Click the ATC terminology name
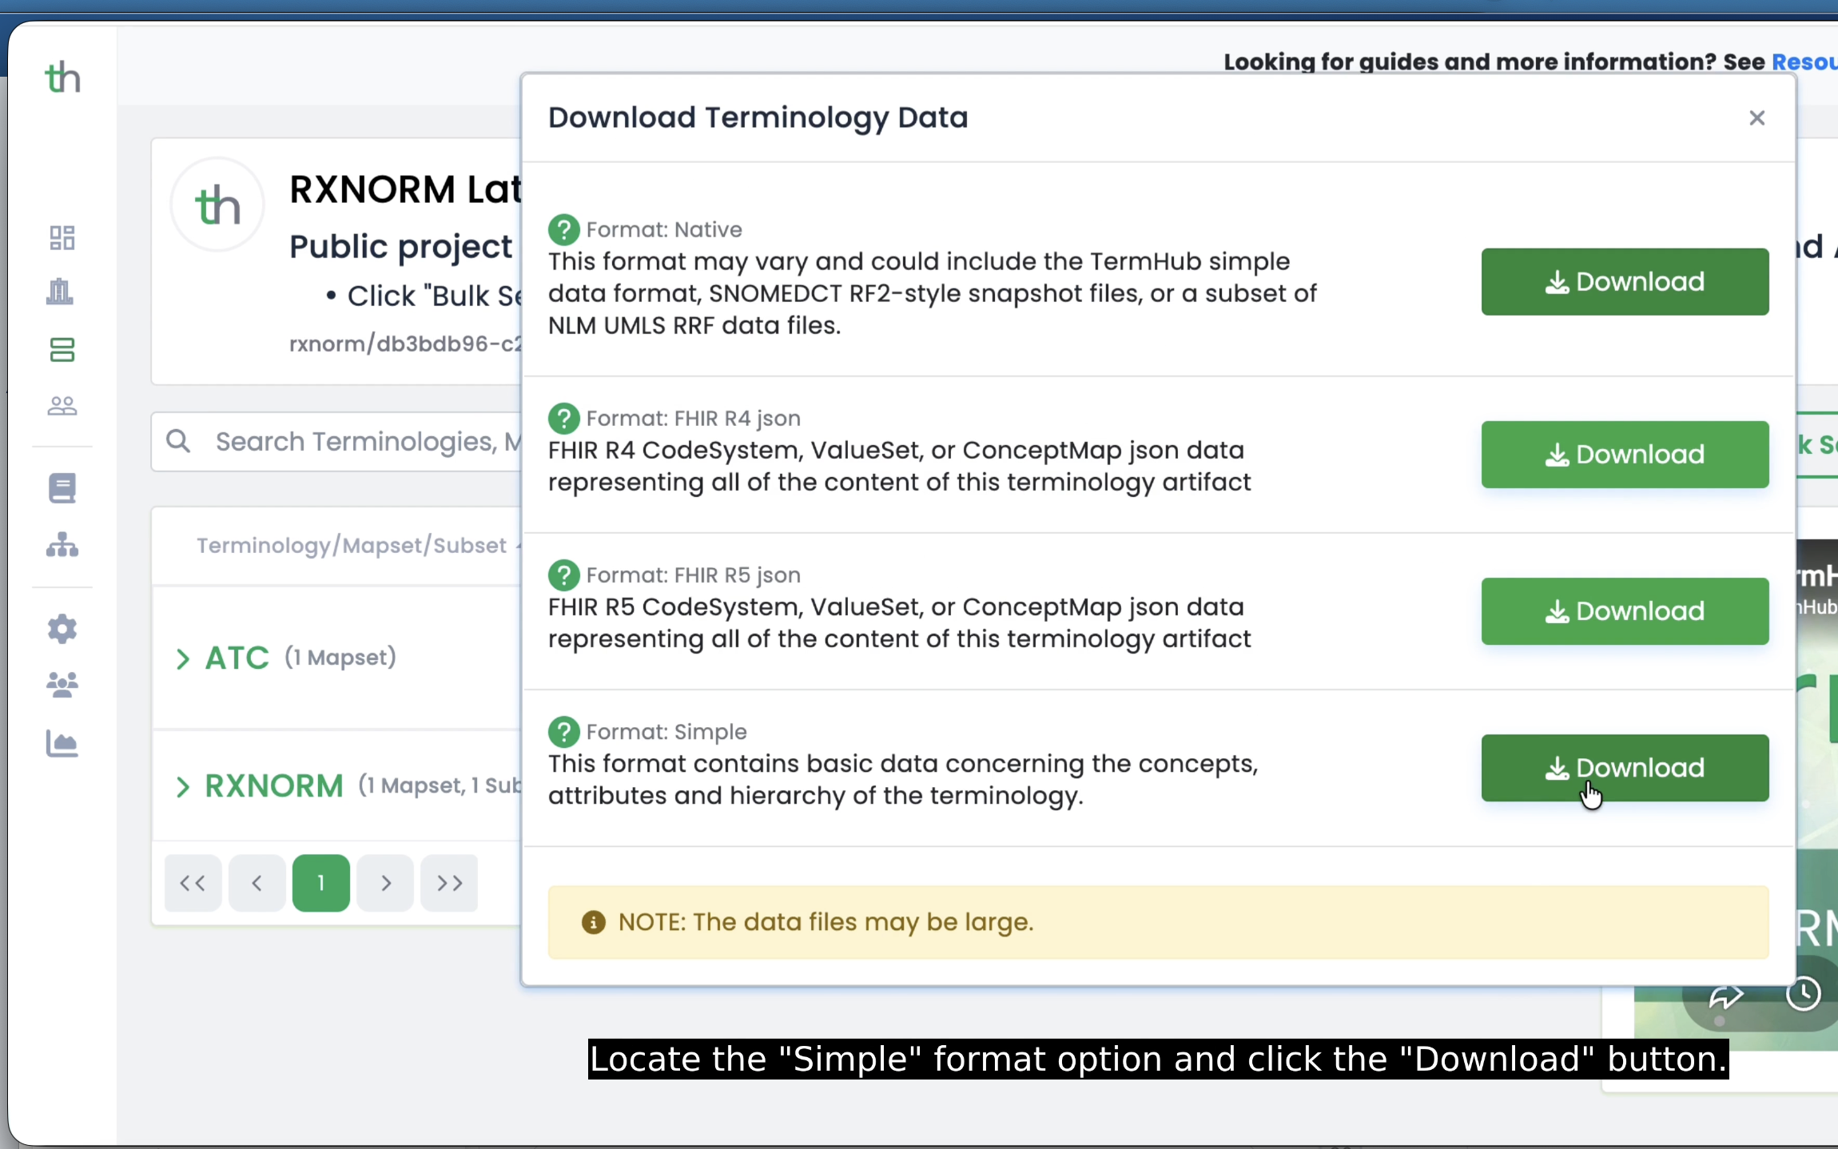The image size is (1838, 1149). click(237, 658)
